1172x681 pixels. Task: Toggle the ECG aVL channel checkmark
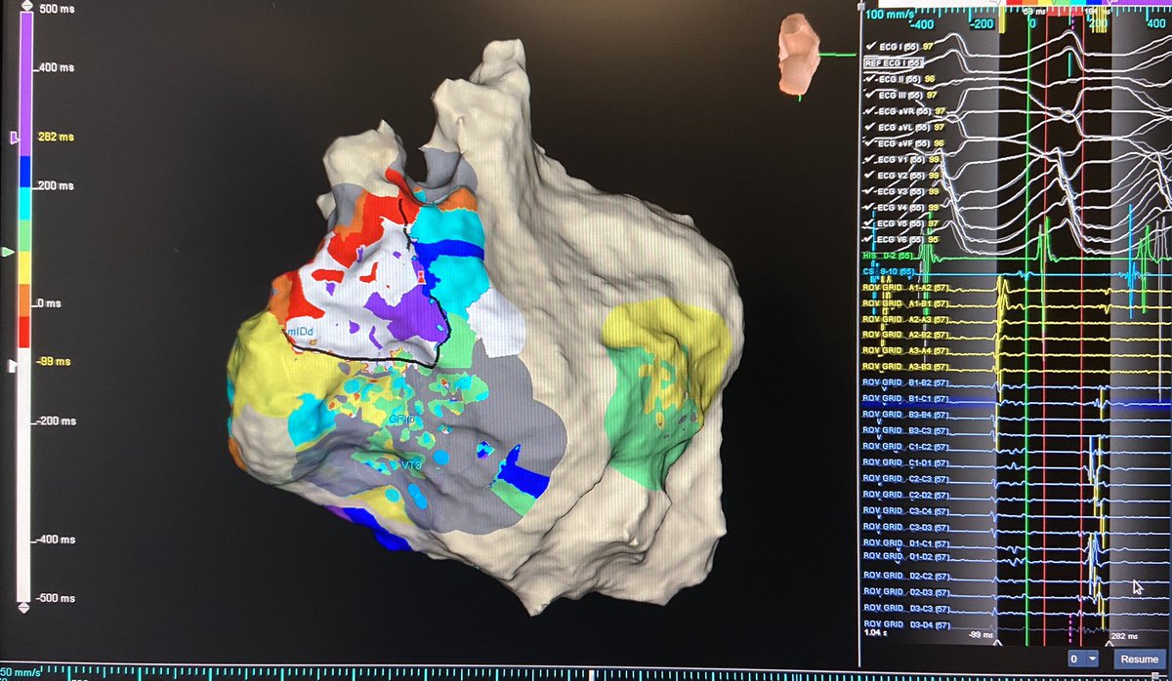(x=871, y=127)
